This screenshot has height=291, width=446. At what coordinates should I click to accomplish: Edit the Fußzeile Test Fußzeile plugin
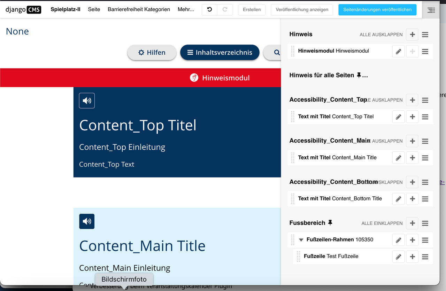click(398, 257)
